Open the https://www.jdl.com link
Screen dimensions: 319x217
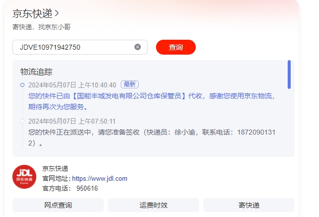[x=100, y=179]
